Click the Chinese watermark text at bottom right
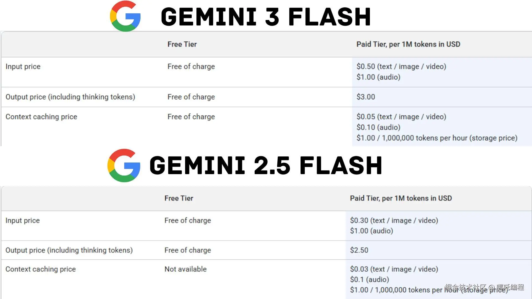The width and height of the screenshot is (532, 299). click(484, 287)
